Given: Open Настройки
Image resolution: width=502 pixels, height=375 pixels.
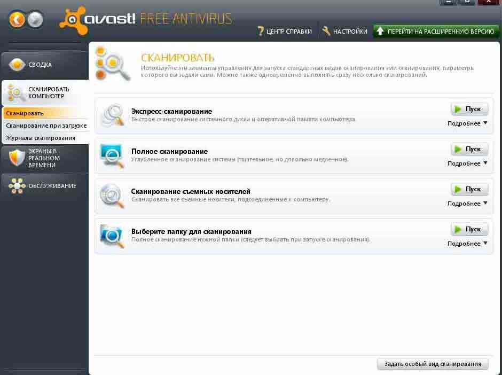Looking at the screenshot, I should pos(345,32).
